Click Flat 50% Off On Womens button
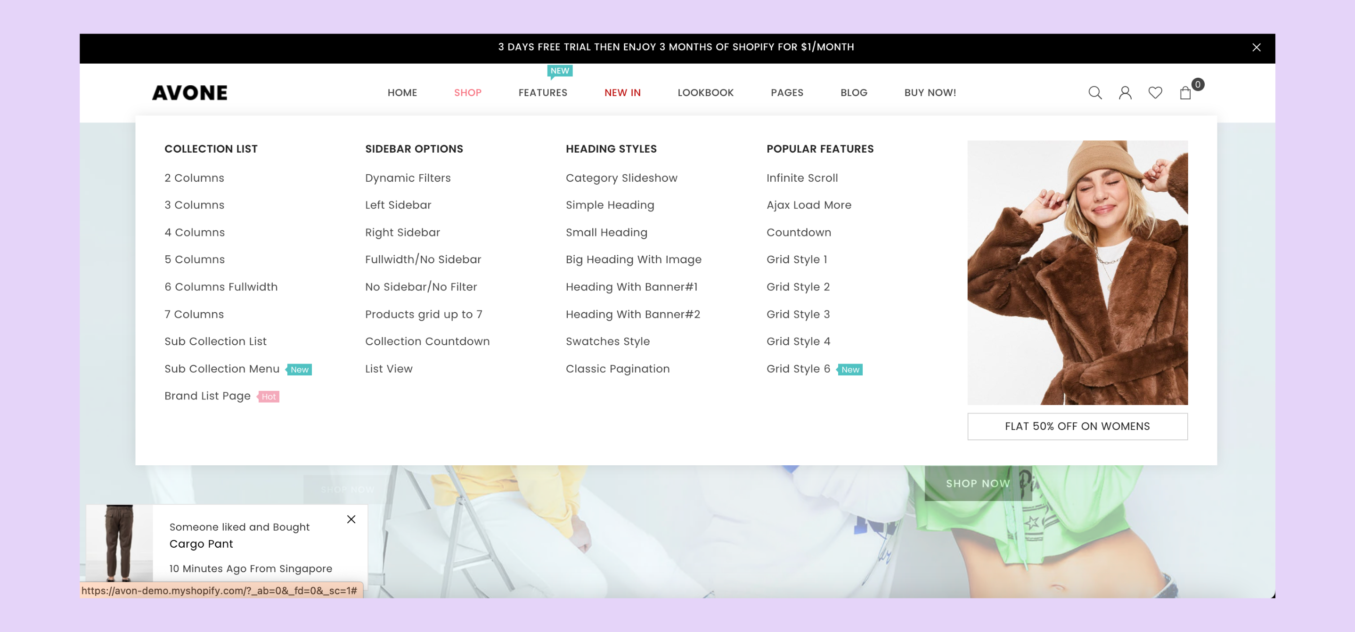 click(1077, 426)
